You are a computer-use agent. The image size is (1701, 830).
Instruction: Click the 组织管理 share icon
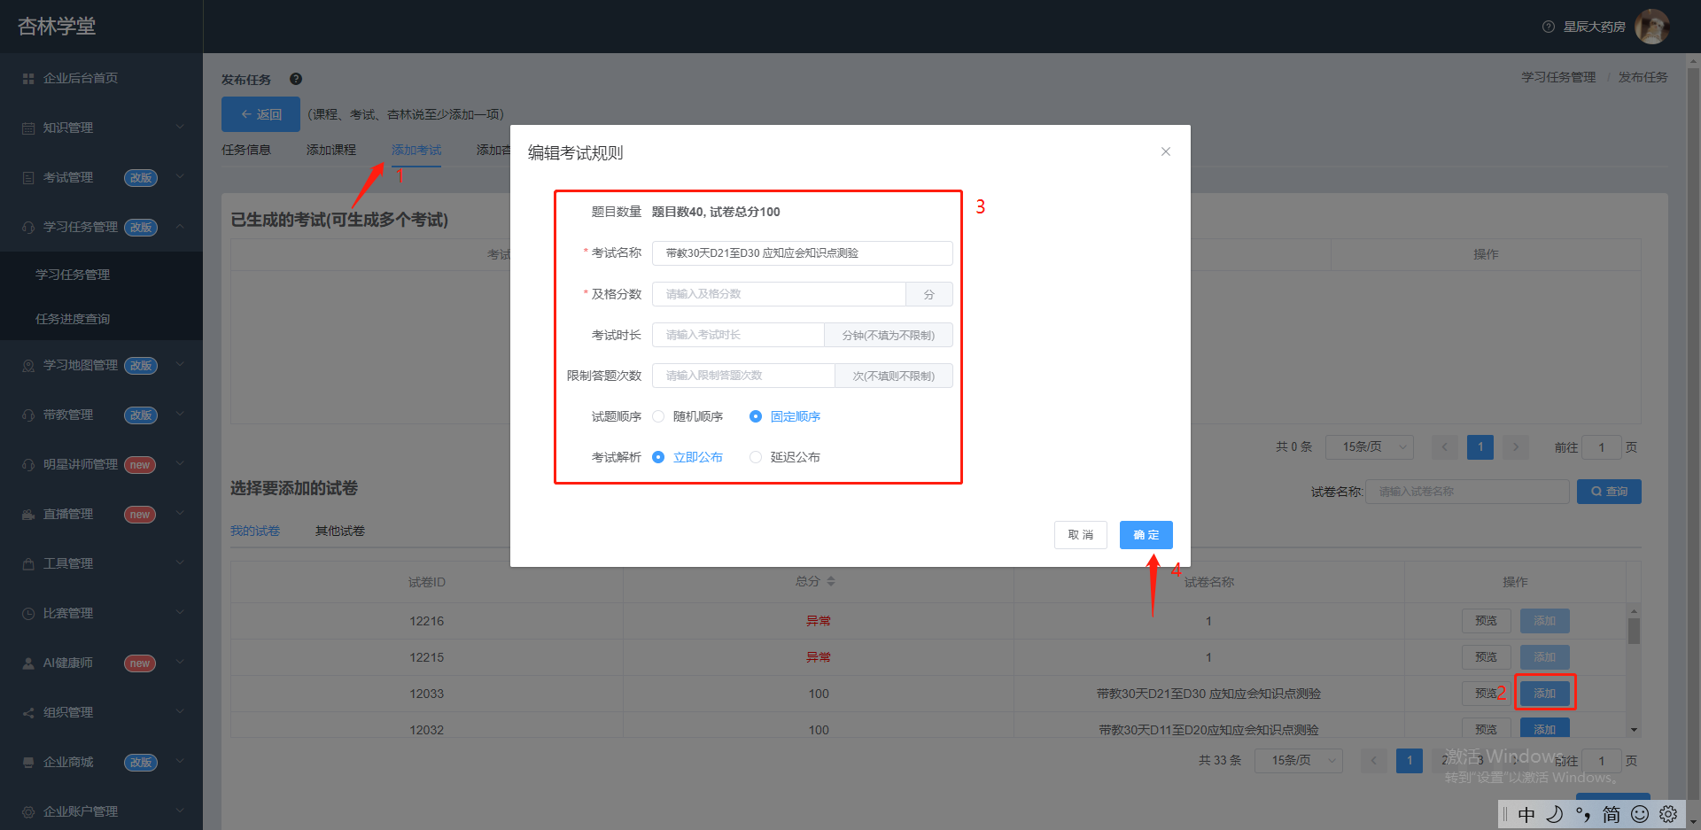pos(28,713)
